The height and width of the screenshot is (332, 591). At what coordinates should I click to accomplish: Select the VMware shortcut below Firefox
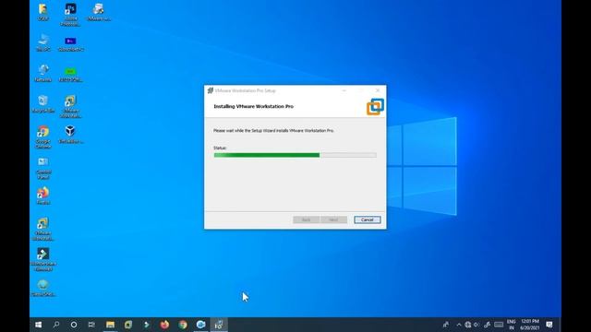43,229
